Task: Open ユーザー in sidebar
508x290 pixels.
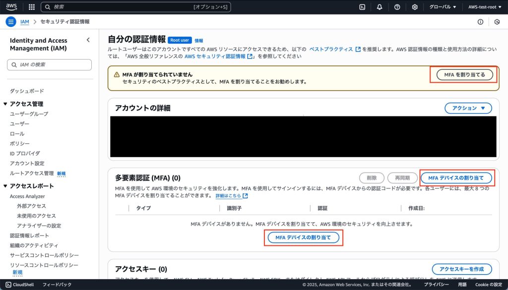Action: coord(19,123)
